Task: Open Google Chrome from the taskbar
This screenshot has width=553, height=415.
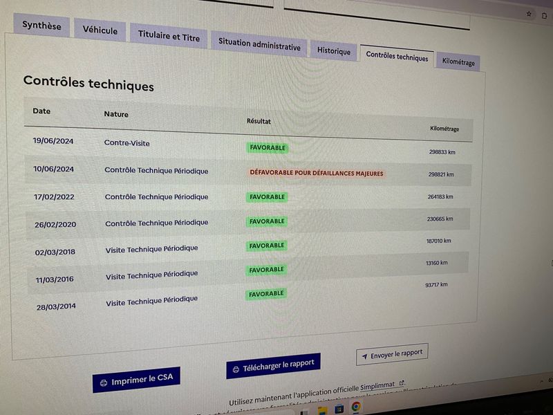Action: pyautogui.click(x=356, y=407)
